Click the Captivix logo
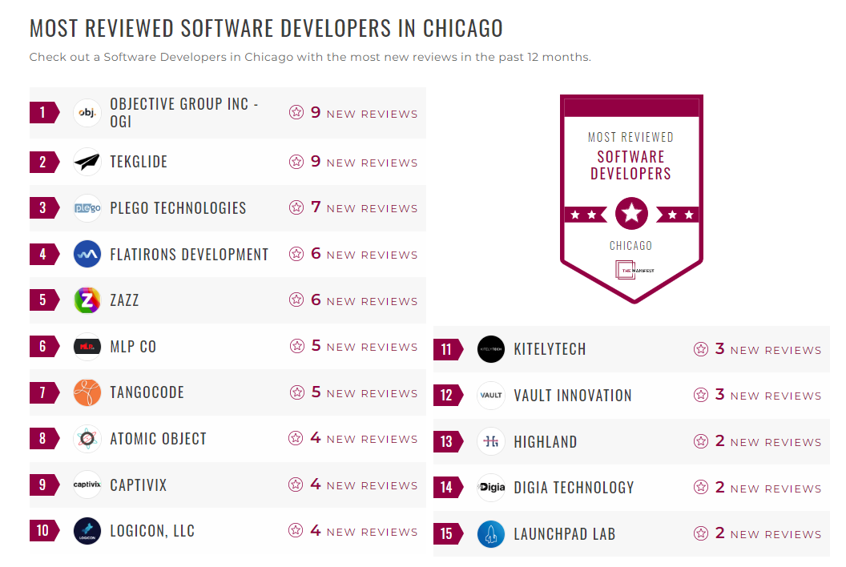The image size is (846, 567). 87,485
